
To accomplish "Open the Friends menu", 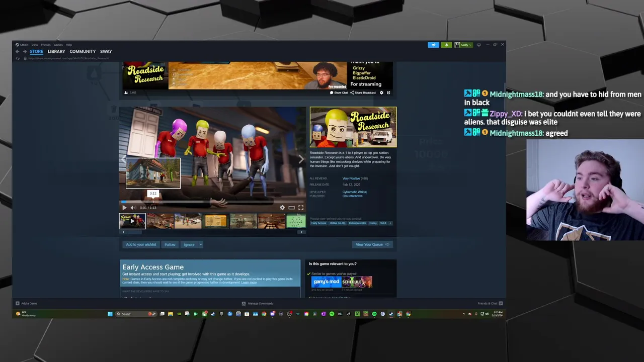I will (46, 45).
